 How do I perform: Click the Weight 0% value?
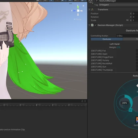click(x=119, y=48)
